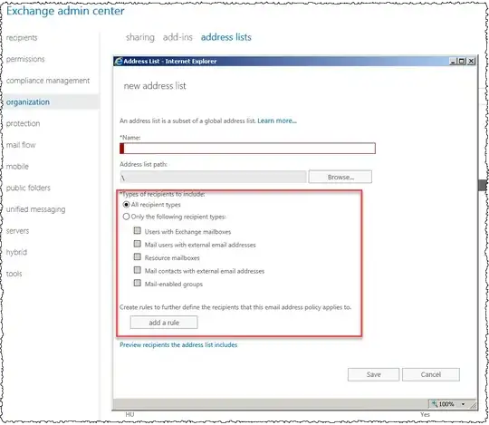Click the Save button

373,374
